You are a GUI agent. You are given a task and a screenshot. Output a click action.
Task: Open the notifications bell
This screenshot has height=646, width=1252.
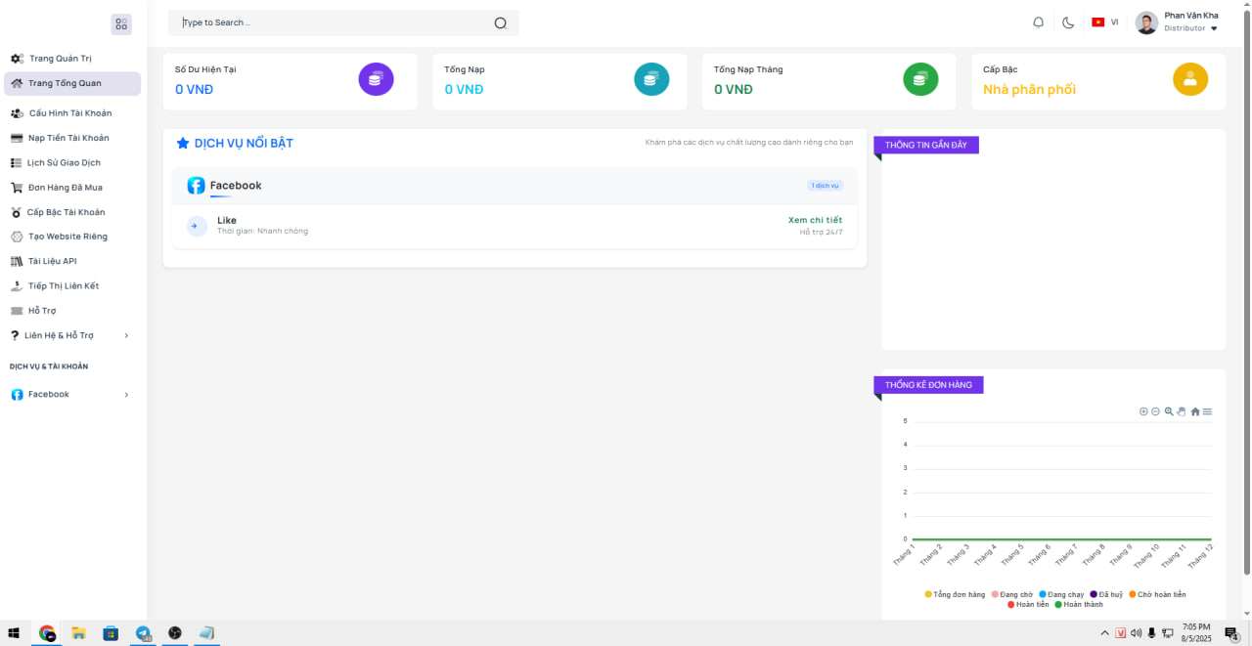pyautogui.click(x=1039, y=22)
